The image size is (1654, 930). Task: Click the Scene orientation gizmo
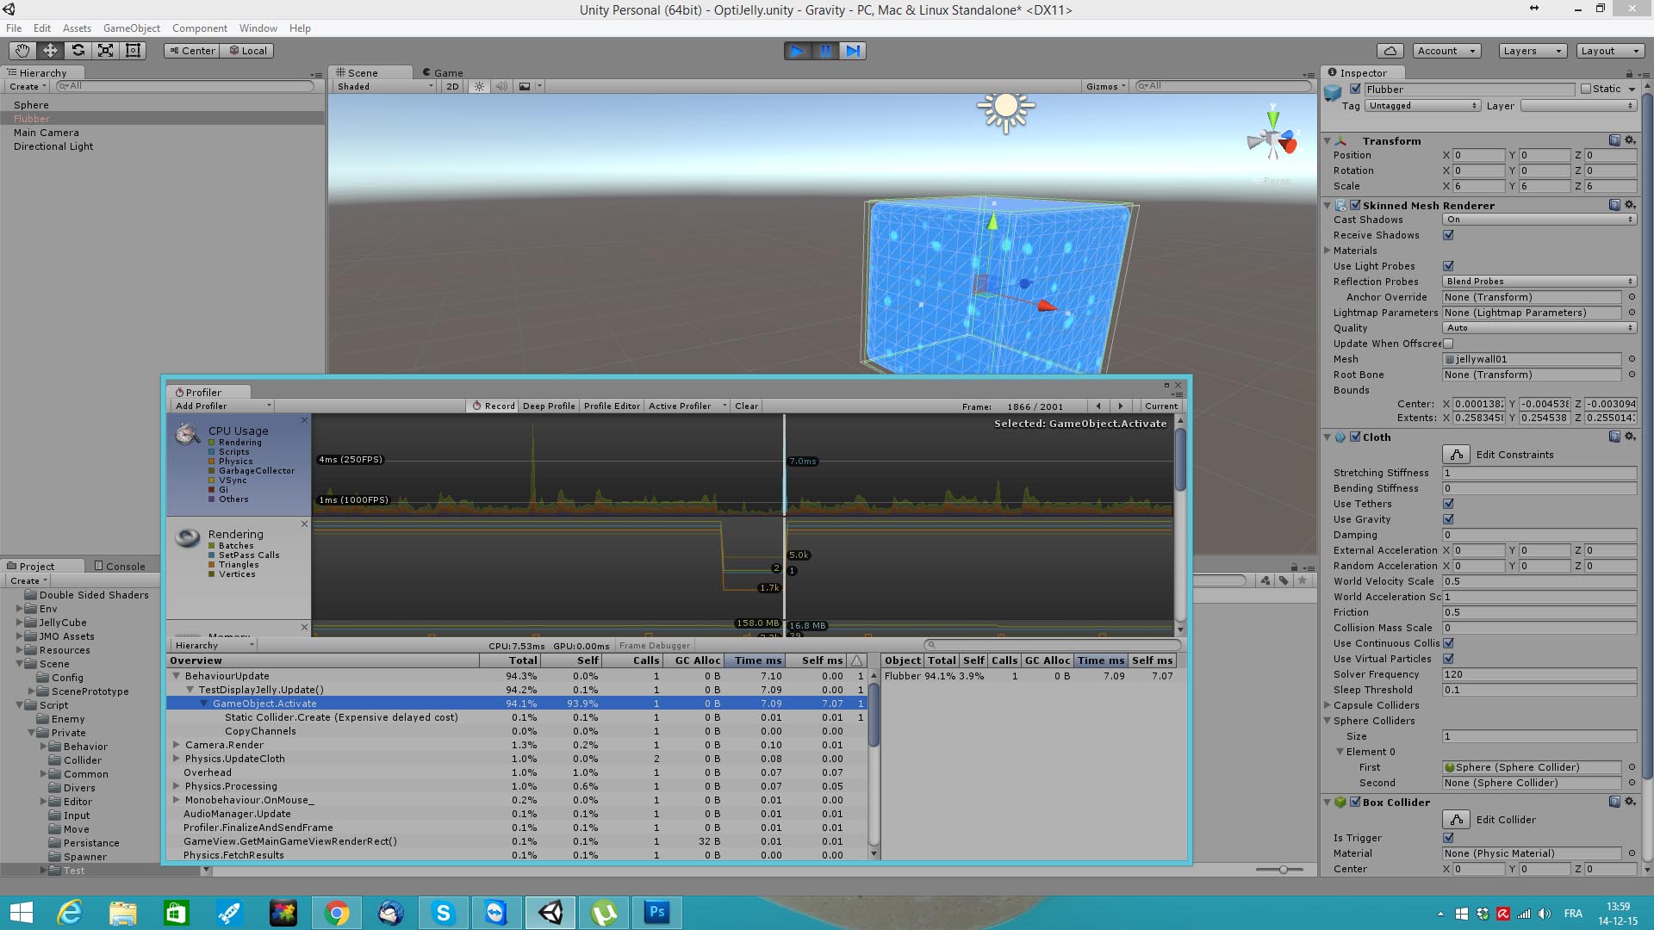1272,139
